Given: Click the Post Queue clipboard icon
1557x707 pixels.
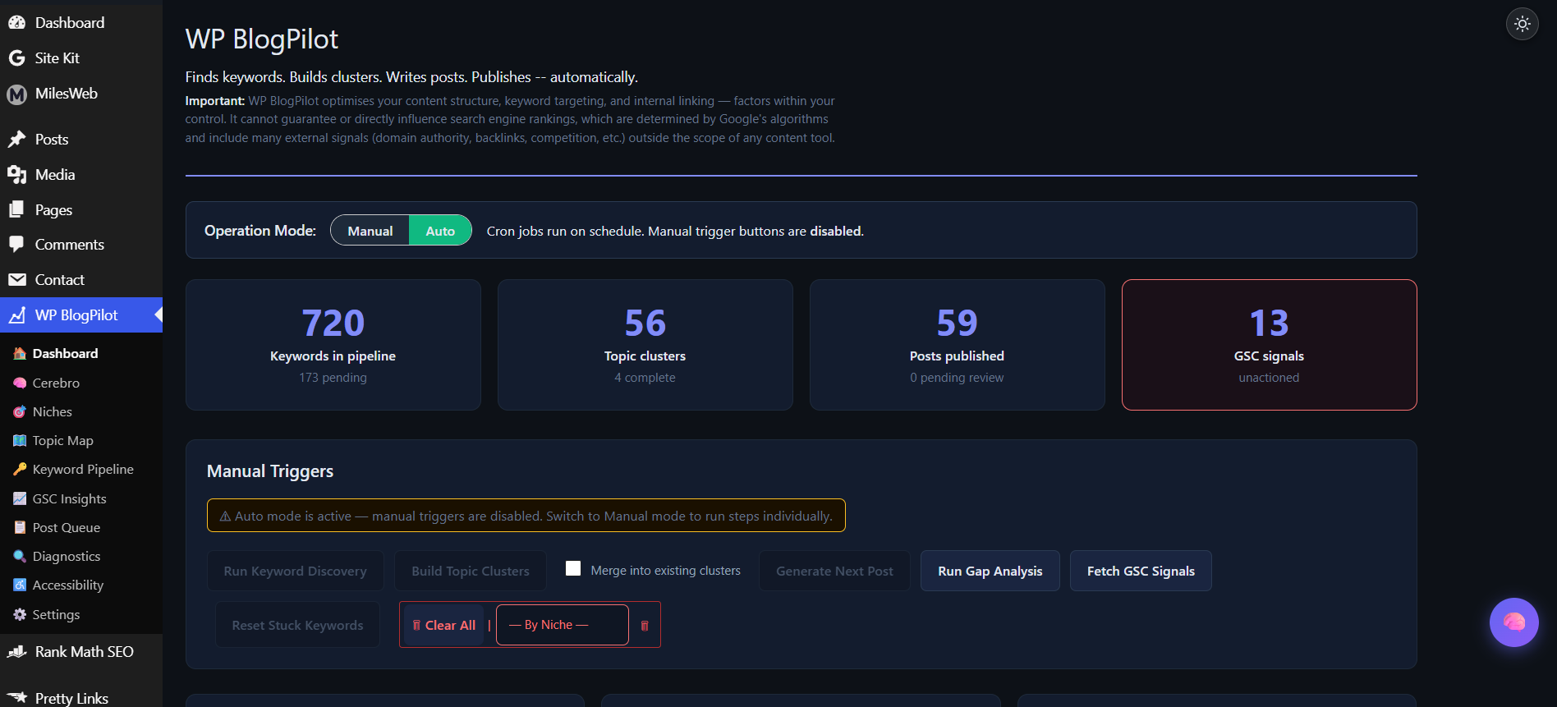Looking at the screenshot, I should coord(20,527).
